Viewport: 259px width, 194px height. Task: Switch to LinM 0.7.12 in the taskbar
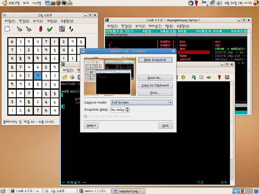coord(26,191)
